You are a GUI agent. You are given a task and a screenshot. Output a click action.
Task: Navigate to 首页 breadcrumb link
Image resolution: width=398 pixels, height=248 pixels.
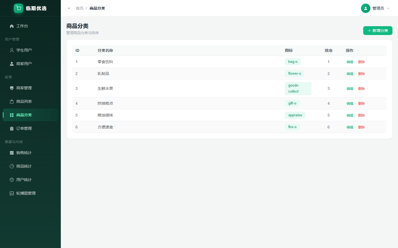pos(80,8)
